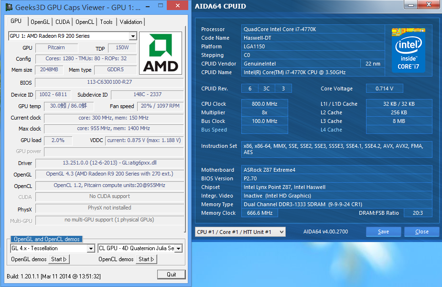The width and height of the screenshot is (442, 287).
Task: Click the Intel inside Core i7 logo
Action: click(x=408, y=50)
